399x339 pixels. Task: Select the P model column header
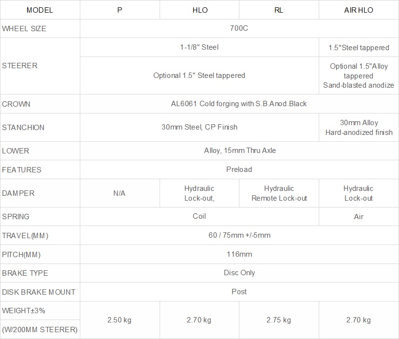pyautogui.click(x=120, y=10)
